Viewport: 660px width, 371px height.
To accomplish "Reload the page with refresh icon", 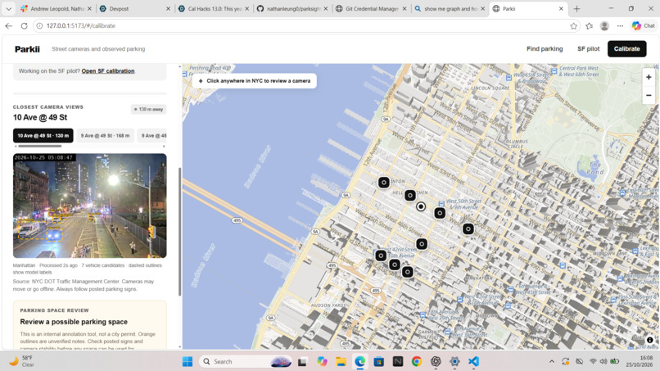I will (25, 25).
